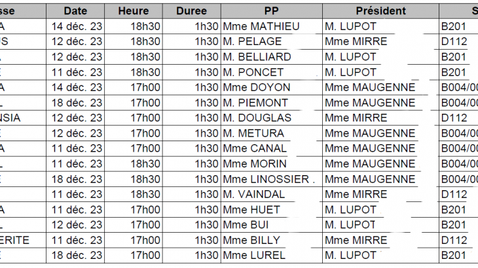Screen dimensions: 478x268
Task: Select the M. BELLIARD cell
Action: tap(257, 56)
